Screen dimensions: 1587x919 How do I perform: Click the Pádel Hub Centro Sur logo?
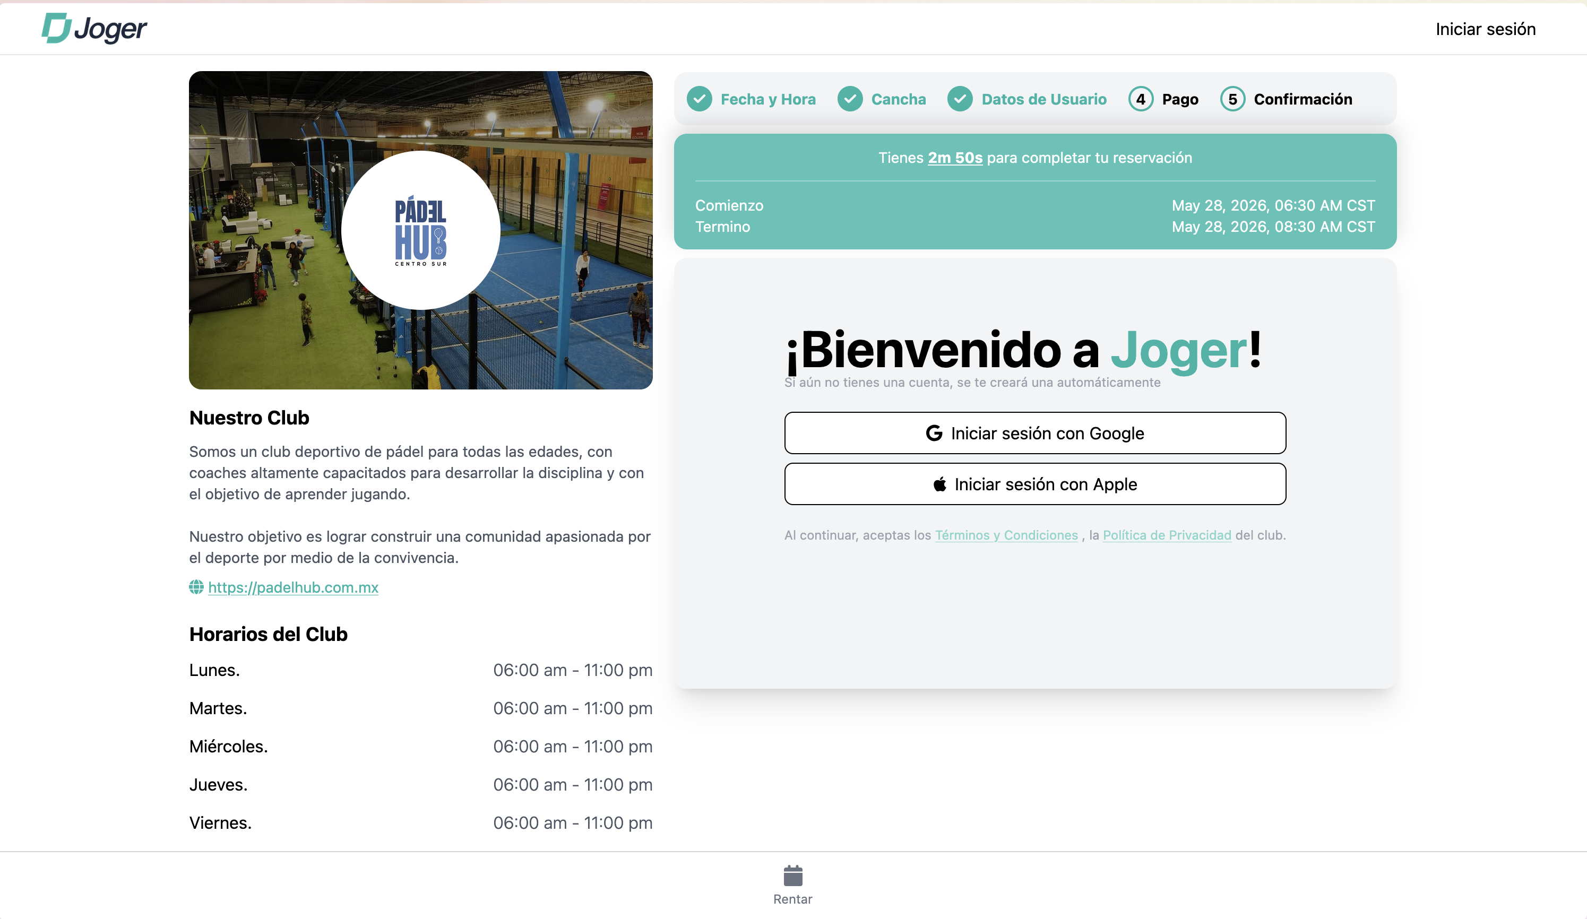point(421,230)
